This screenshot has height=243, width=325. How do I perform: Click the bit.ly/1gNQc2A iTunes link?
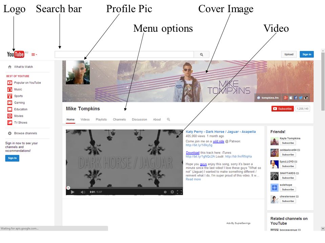click(x=200, y=156)
